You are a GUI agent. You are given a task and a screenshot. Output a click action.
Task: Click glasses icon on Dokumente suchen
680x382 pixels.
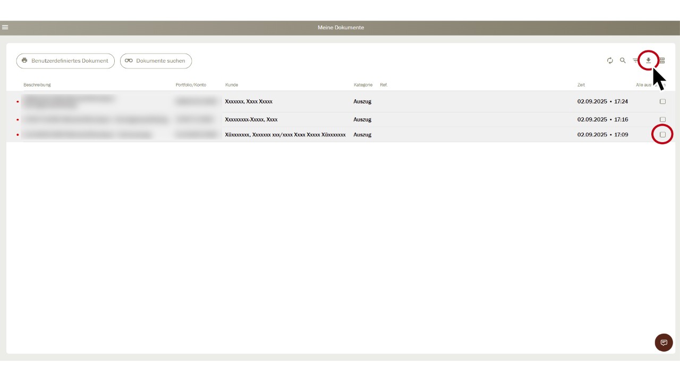pos(129,61)
